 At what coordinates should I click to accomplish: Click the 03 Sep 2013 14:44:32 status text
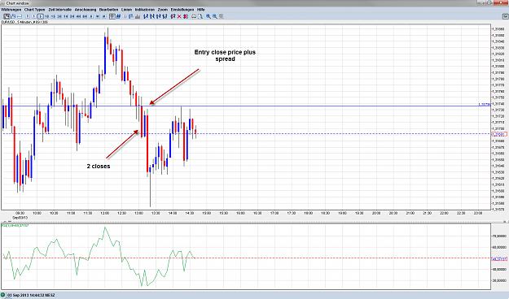point(31,296)
